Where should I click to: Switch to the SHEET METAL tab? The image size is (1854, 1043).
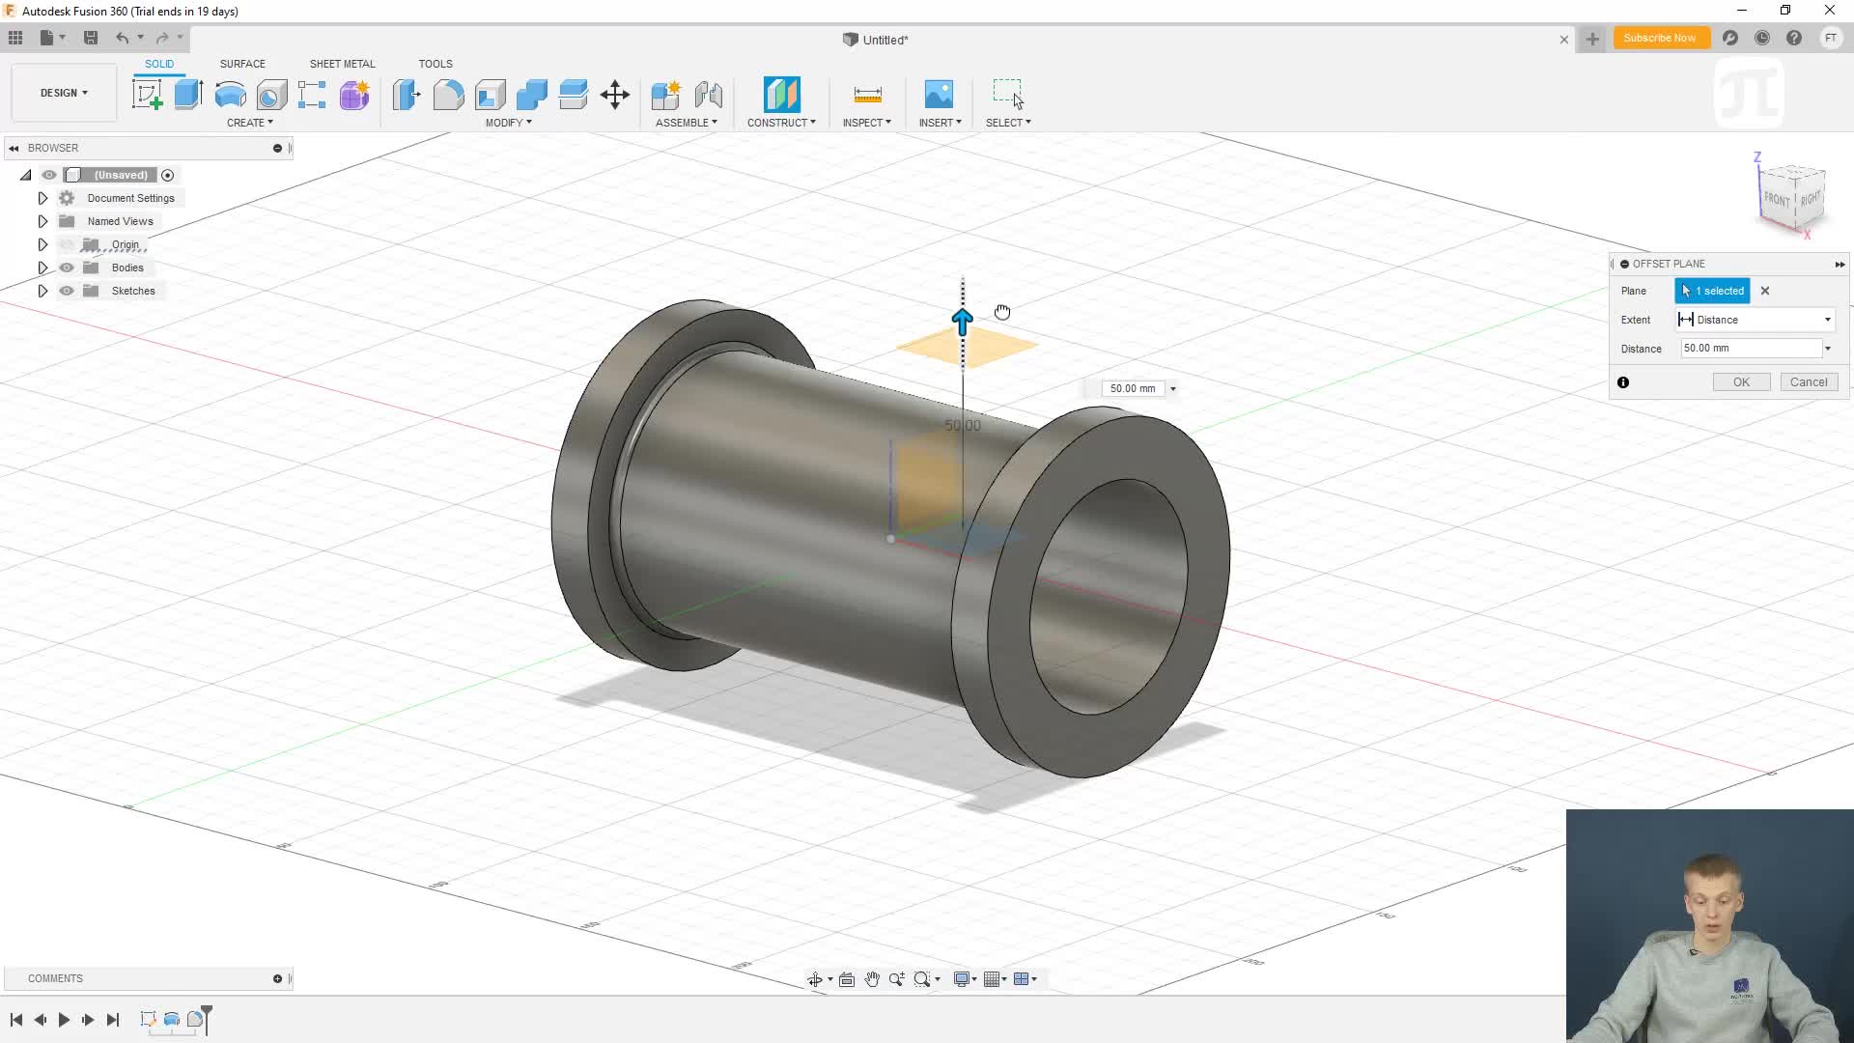[342, 64]
